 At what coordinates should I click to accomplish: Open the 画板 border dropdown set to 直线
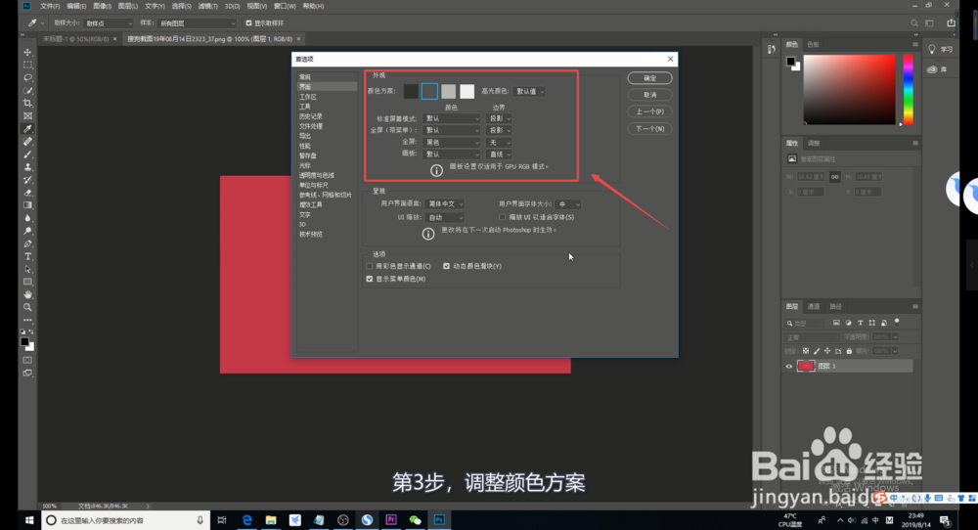coord(499,154)
